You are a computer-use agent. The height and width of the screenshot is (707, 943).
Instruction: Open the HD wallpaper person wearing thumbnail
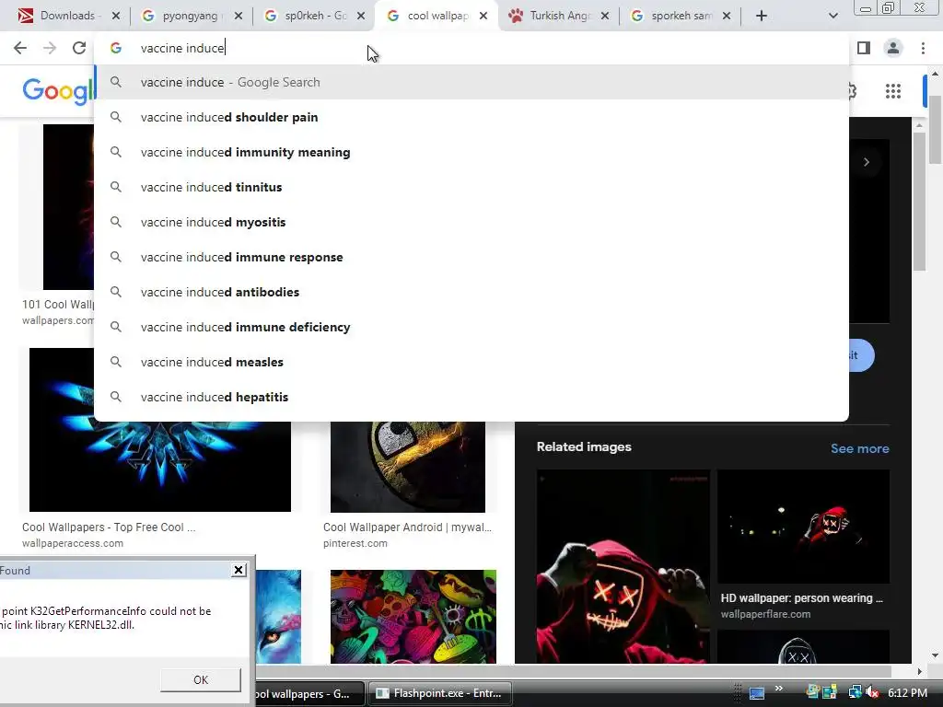(x=803, y=527)
